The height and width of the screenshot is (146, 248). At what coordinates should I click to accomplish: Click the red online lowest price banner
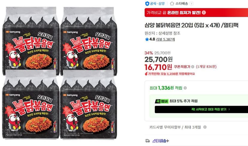(x=196, y=13)
